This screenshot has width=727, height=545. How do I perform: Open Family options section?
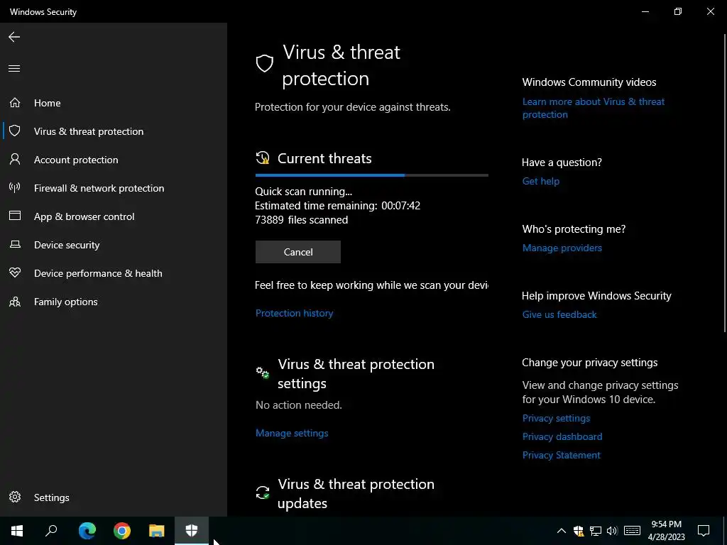[x=114, y=302]
